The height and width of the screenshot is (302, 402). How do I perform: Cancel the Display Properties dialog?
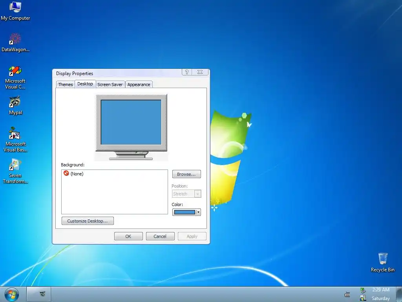(x=160, y=236)
